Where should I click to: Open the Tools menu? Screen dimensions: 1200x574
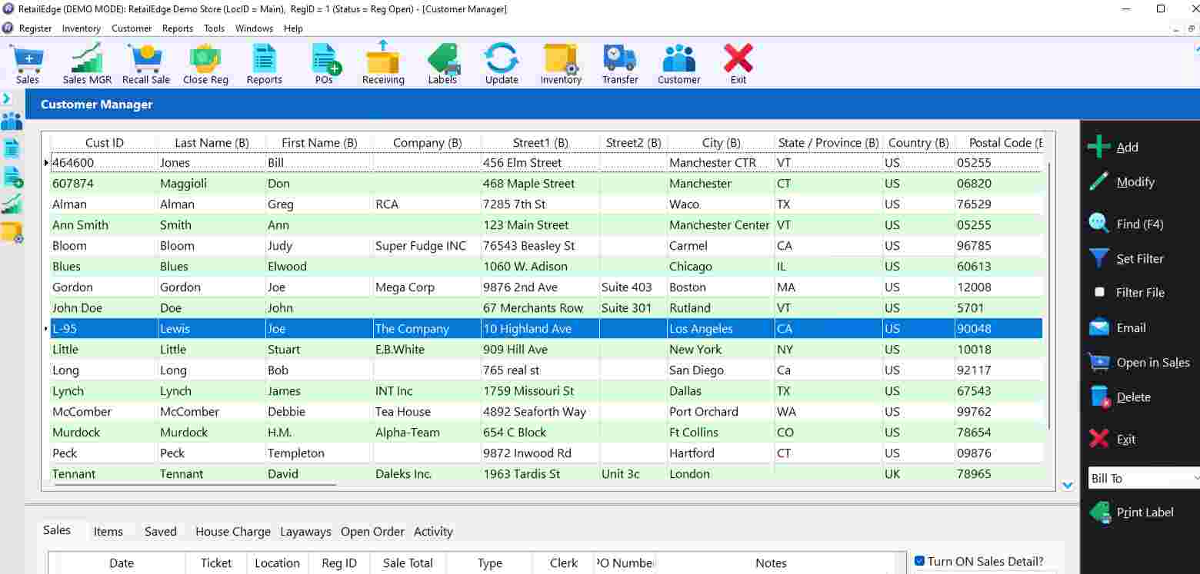point(214,28)
